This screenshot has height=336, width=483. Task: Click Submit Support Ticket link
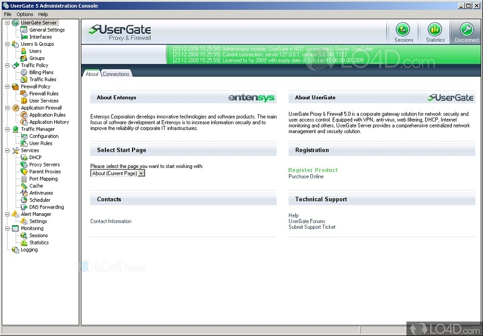(312, 227)
